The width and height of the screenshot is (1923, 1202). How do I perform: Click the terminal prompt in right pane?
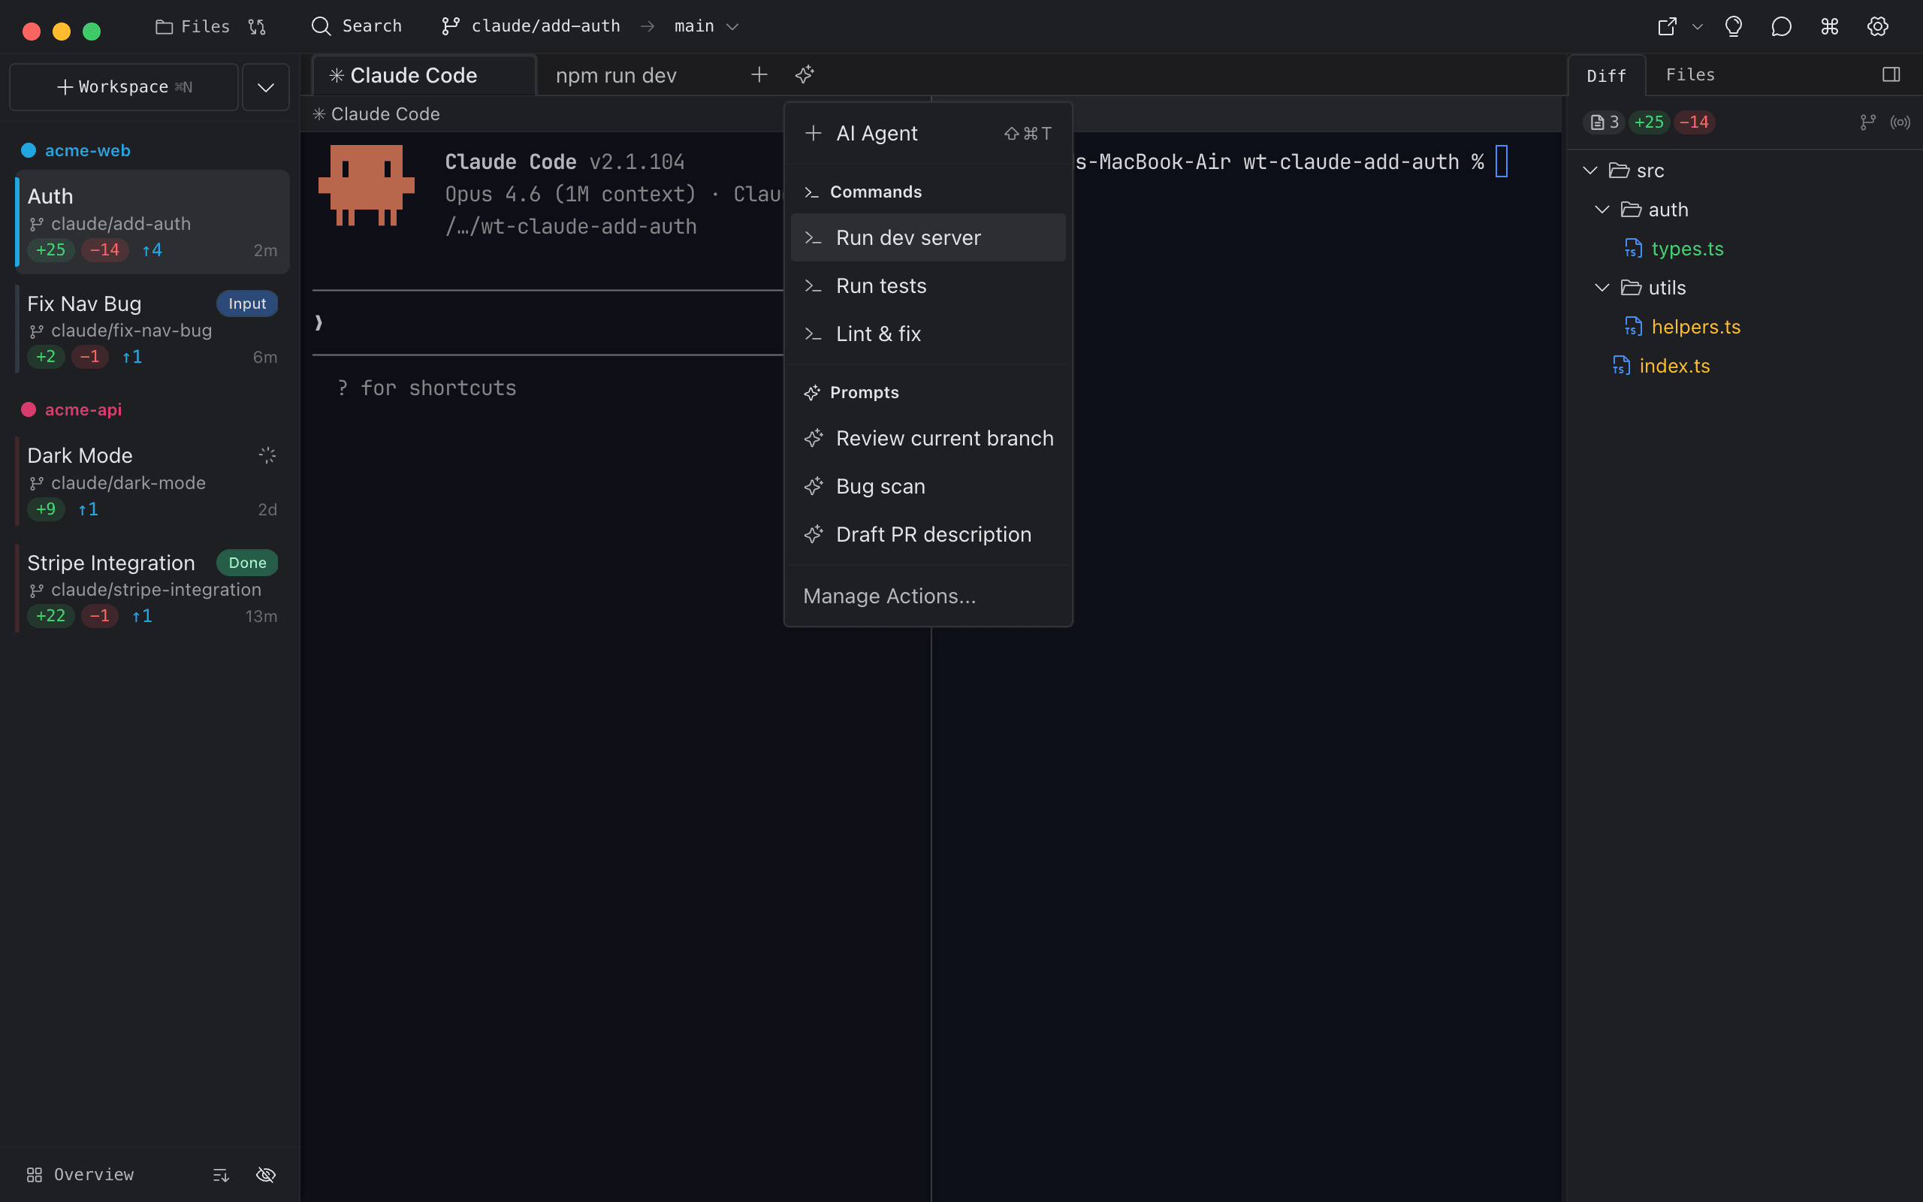click(x=1291, y=162)
